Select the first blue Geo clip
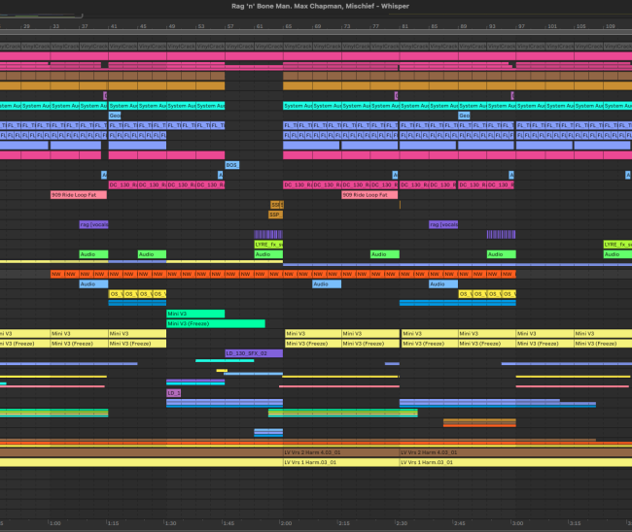This screenshot has height=532, width=632. [x=115, y=116]
